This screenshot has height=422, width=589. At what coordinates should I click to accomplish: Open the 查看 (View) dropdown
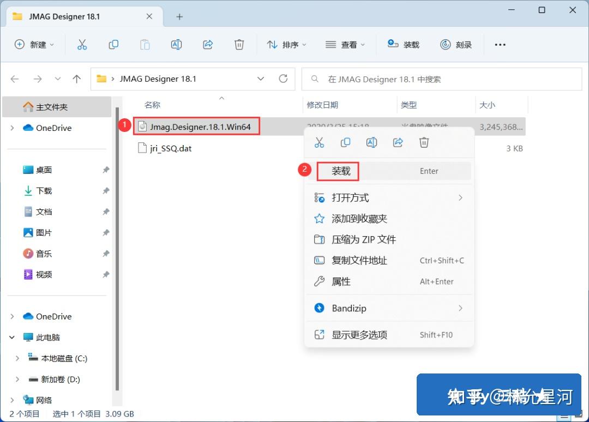click(x=344, y=44)
